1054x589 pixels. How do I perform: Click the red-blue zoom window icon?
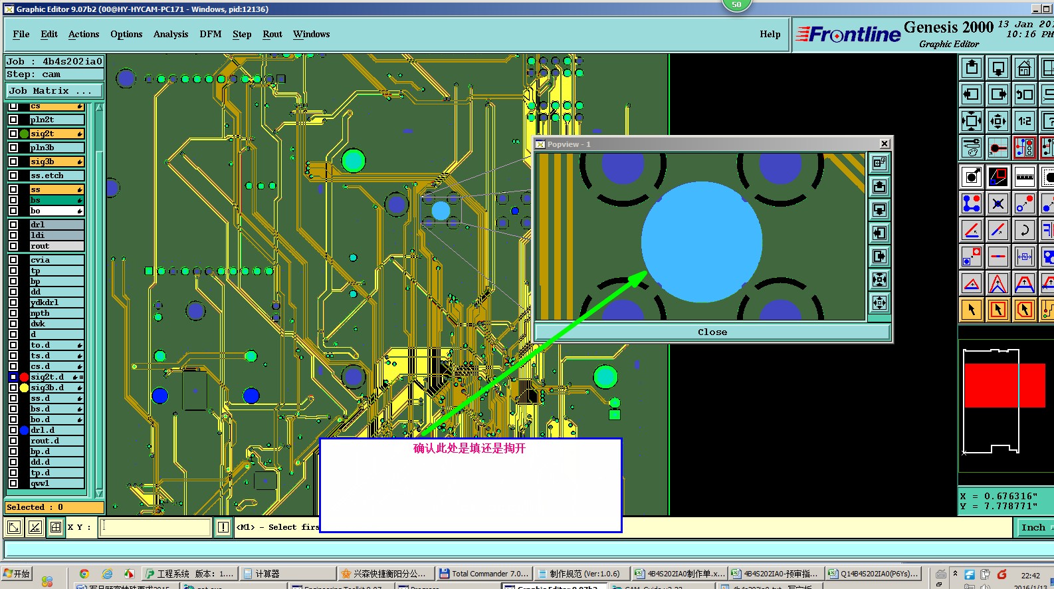click(x=998, y=177)
